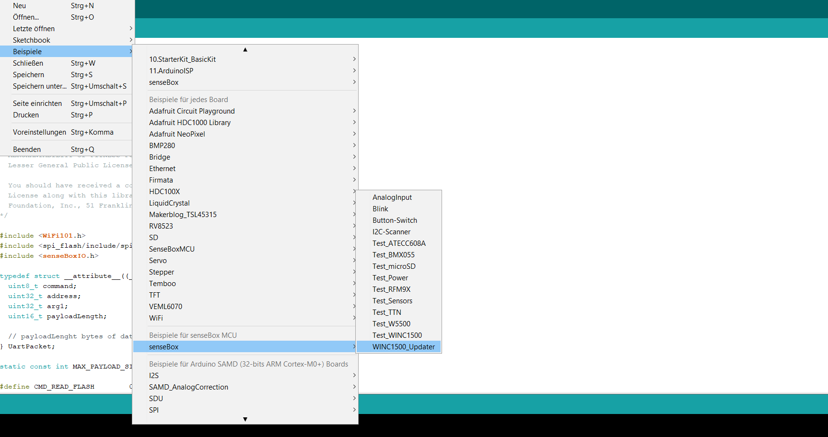Viewport: 828px width, 437px height.
Task: Select Speichern unter... entry
Action: point(66,86)
